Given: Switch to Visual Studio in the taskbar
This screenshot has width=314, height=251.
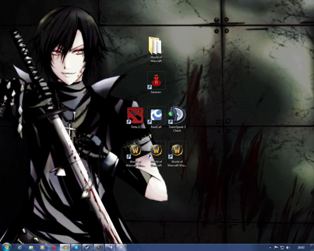Looking at the screenshot, I should coord(110,247).
